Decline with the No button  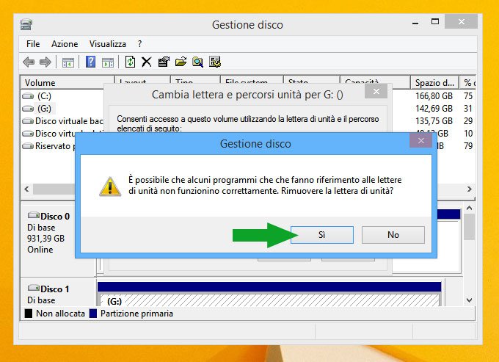tap(393, 235)
